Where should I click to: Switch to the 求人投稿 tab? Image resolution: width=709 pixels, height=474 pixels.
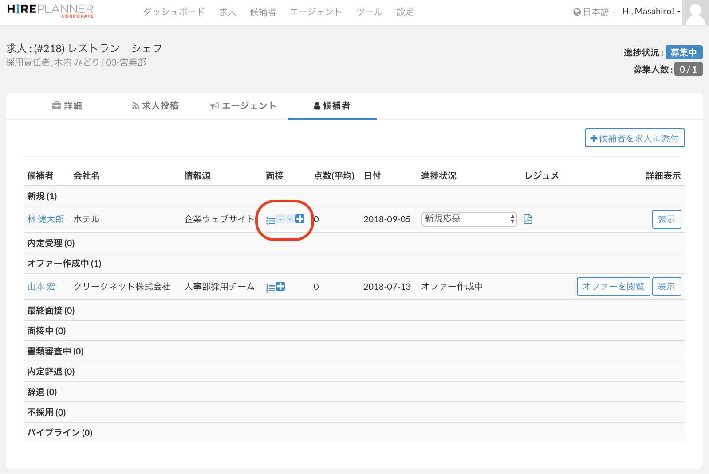[x=155, y=106]
